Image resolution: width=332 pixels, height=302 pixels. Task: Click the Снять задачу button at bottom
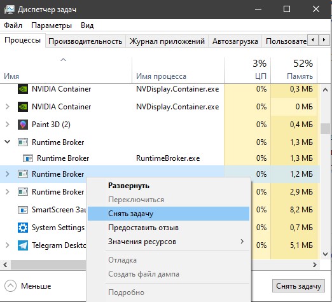[x=298, y=286]
